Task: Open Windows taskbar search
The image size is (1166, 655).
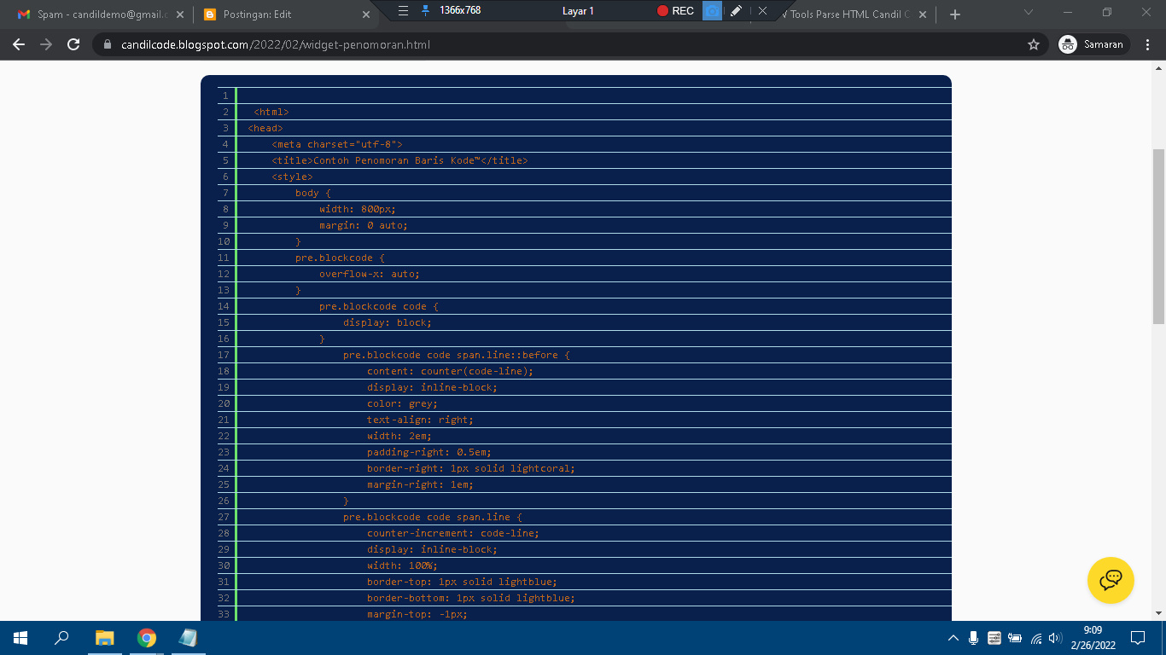Action: 61,638
